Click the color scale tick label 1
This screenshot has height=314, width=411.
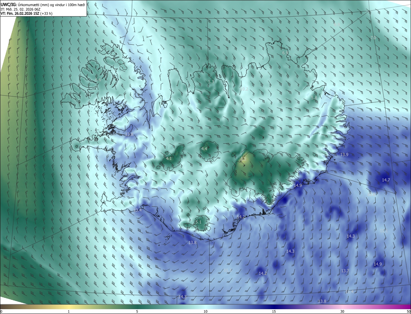69,311
